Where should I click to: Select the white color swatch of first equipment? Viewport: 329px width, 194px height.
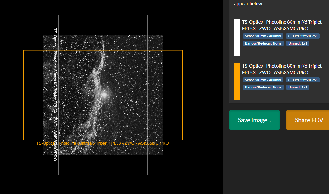click(237, 37)
